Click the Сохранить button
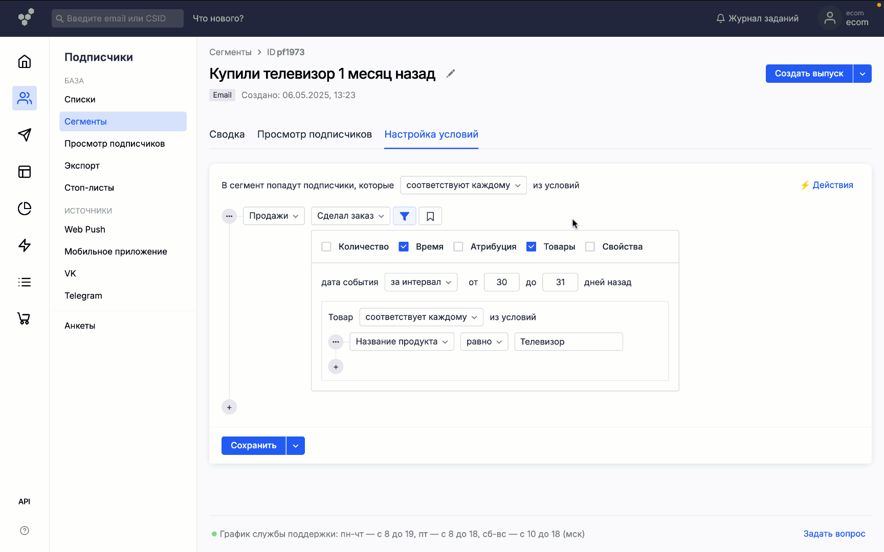Viewport: 884px width, 552px height. point(253,446)
